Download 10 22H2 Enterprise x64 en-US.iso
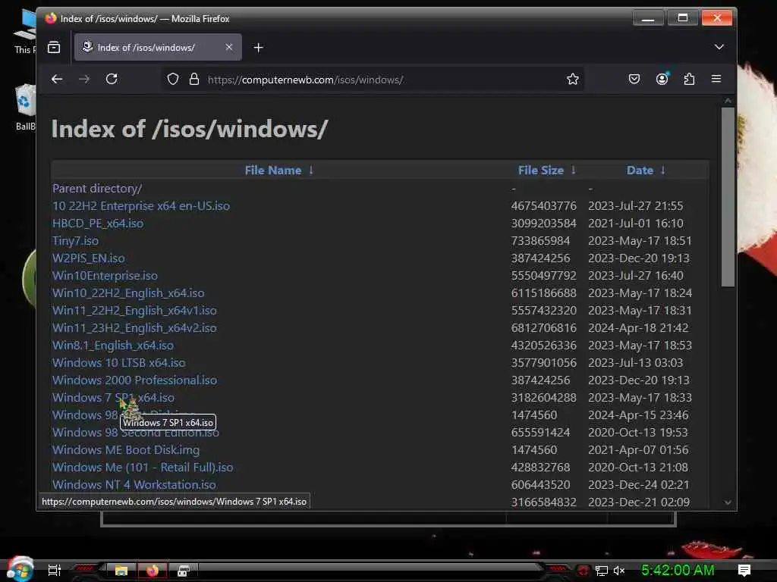The image size is (777, 582). click(x=141, y=206)
